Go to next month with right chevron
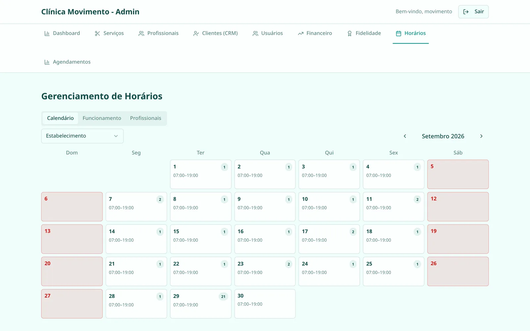Image resolution: width=530 pixels, height=331 pixels. click(481, 136)
